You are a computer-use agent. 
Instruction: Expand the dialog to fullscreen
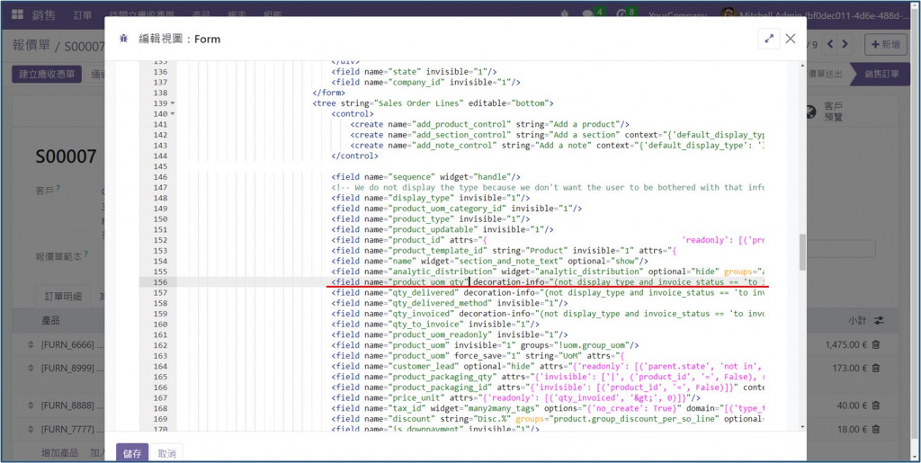pos(769,39)
